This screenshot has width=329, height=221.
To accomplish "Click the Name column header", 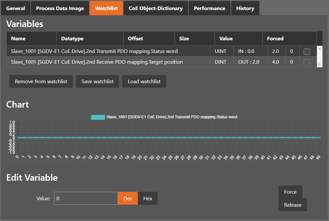I will pyautogui.click(x=18, y=38).
